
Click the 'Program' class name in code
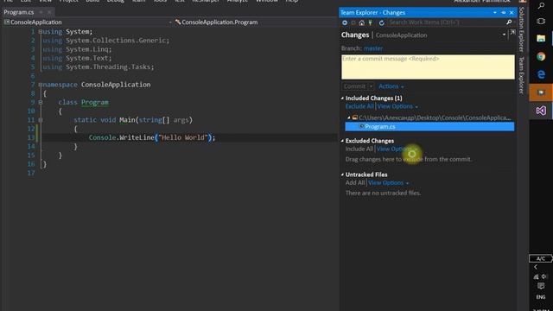click(x=95, y=102)
